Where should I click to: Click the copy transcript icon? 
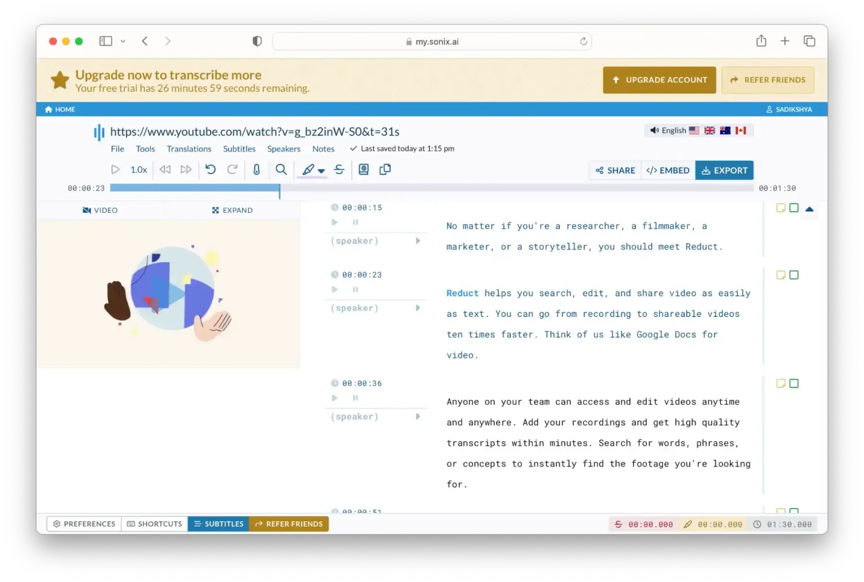click(x=385, y=169)
